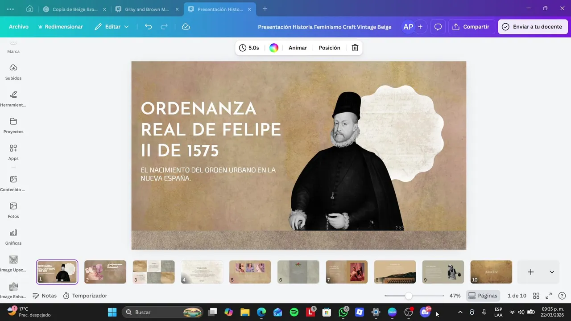Viewport: 571px width, 321px height.
Task: Select slide thumbnail 10
Action: click(x=491, y=272)
